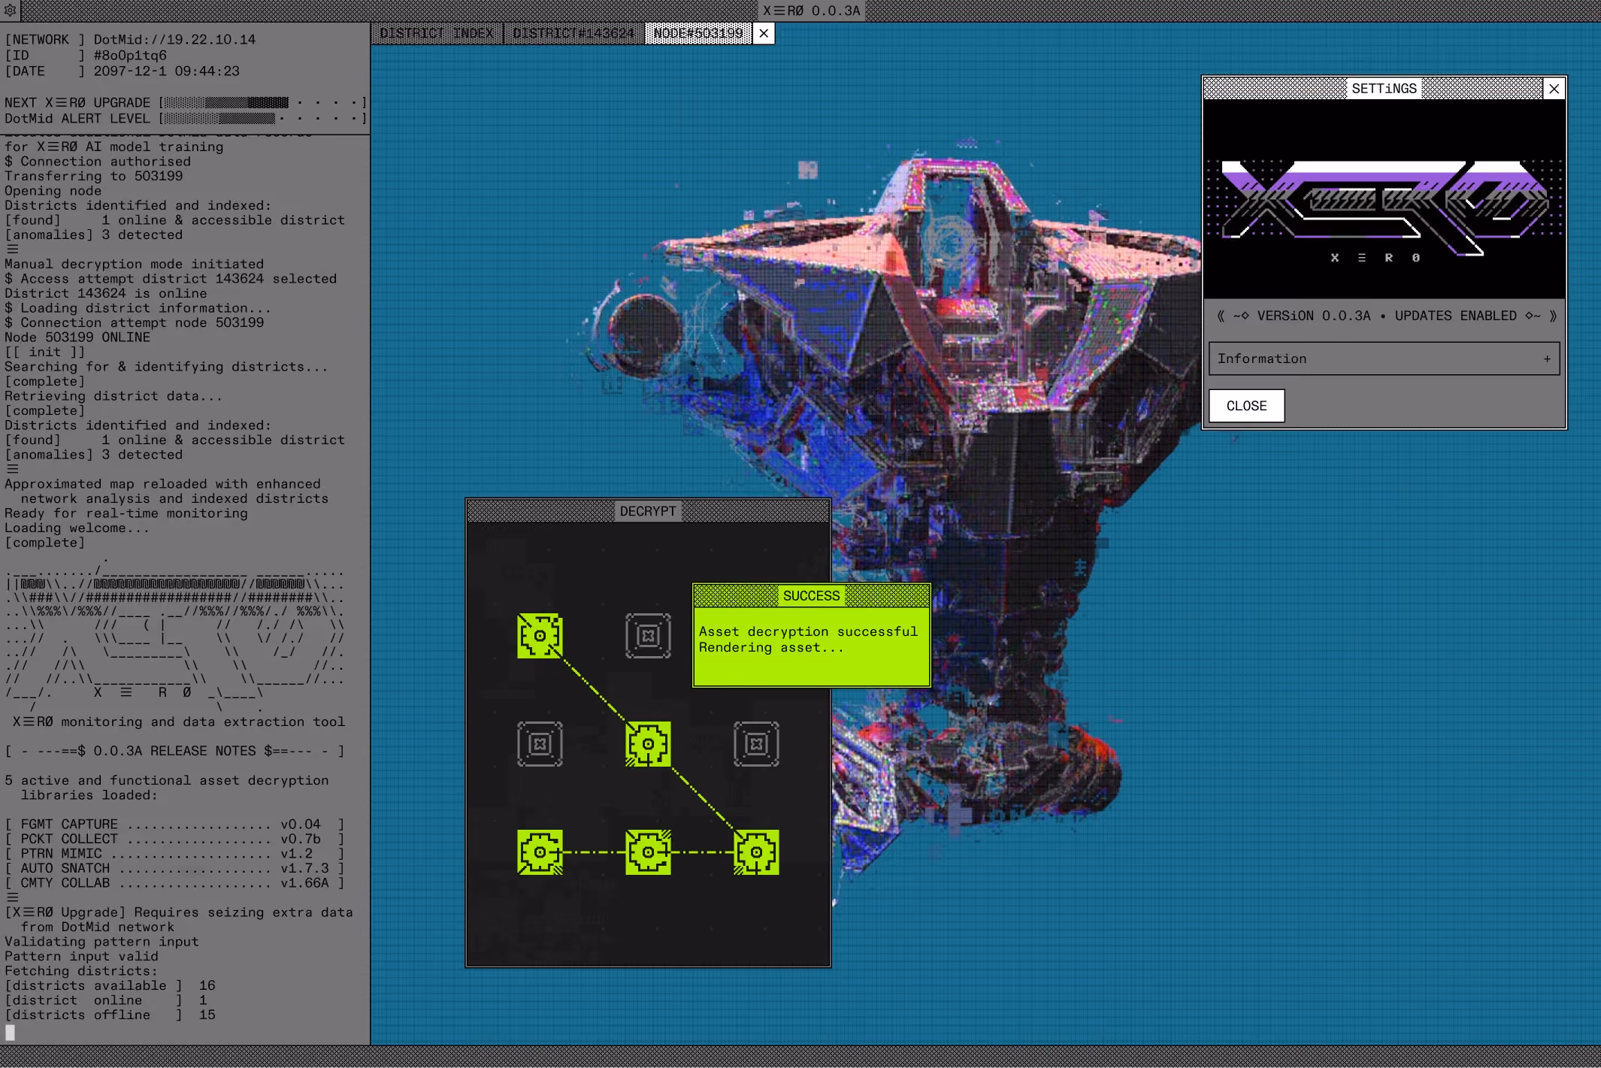Open the settings gear in the top bar
The height and width of the screenshot is (1068, 1601).
point(11,11)
